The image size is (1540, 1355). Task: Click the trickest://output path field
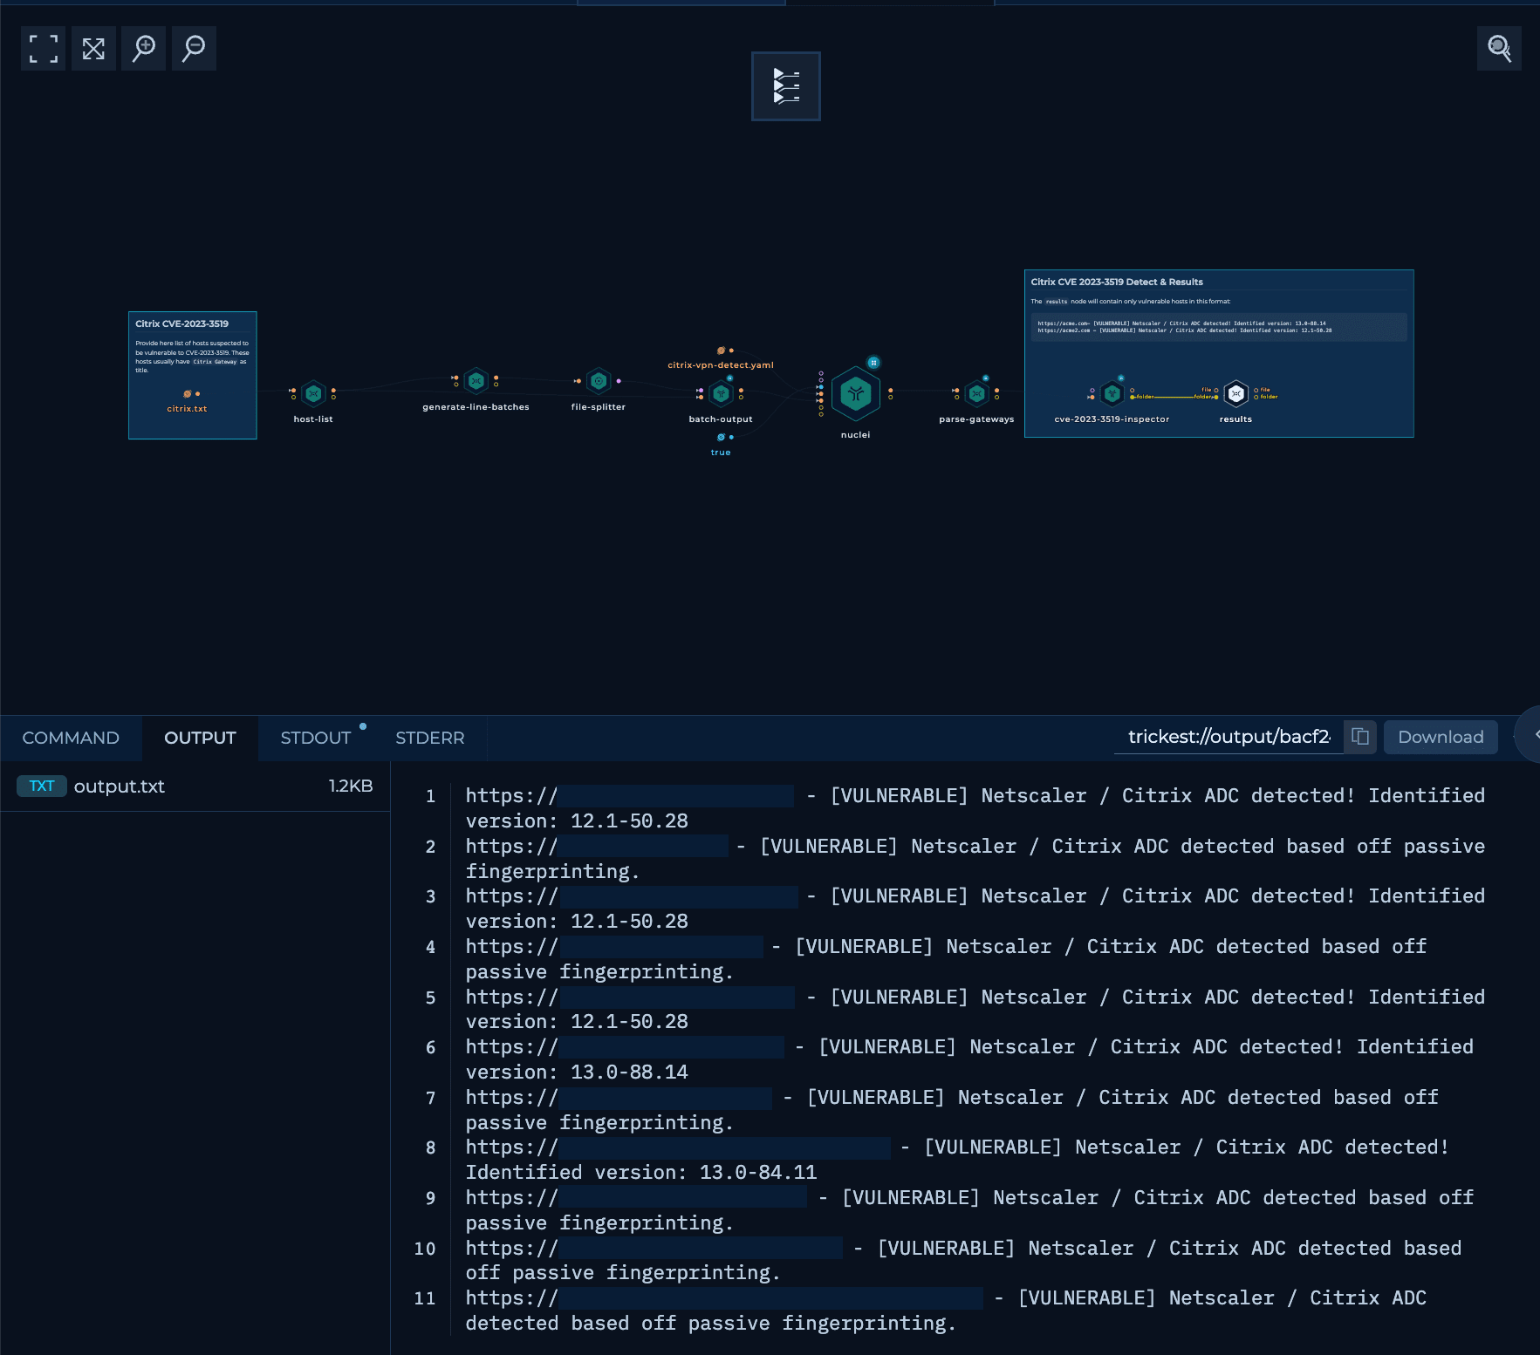tap(1229, 737)
